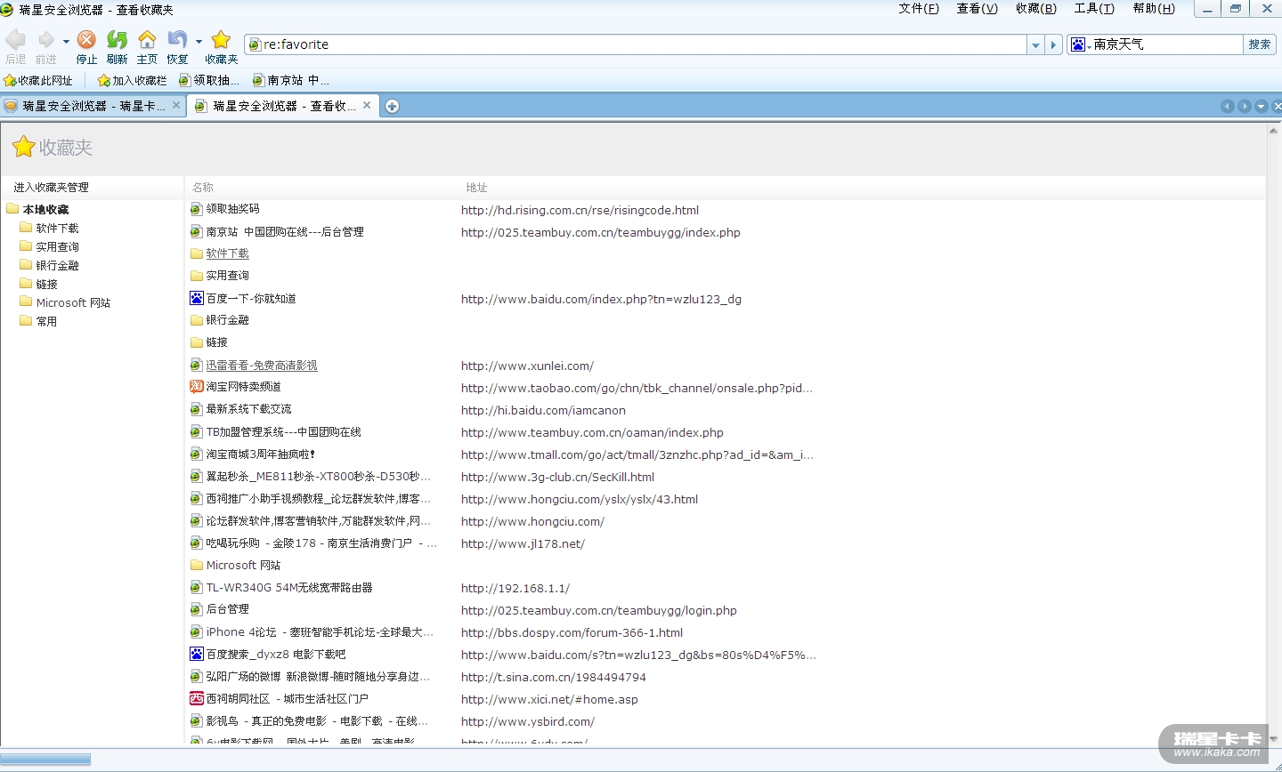This screenshot has width=1282, height=772.
Task: Open the 南京站 中... bookmark bar shortcut
Action: point(291,80)
